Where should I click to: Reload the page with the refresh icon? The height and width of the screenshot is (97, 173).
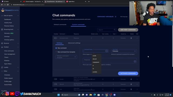8,5
